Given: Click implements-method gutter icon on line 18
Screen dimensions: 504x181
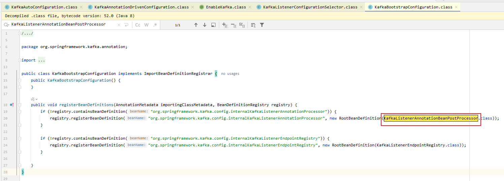Looking at the screenshot, I should click(x=12, y=105).
